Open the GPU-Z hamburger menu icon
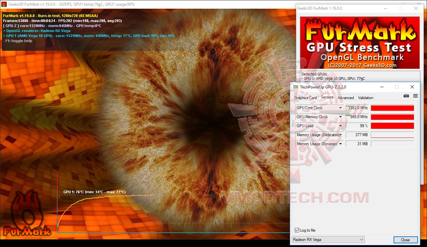The height and width of the screenshot is (247, 427). [415, 96]
